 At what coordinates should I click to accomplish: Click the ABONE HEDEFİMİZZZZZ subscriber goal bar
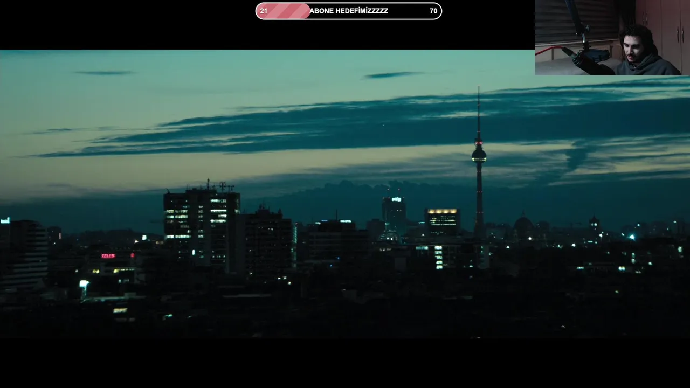[x=348, y=11]
